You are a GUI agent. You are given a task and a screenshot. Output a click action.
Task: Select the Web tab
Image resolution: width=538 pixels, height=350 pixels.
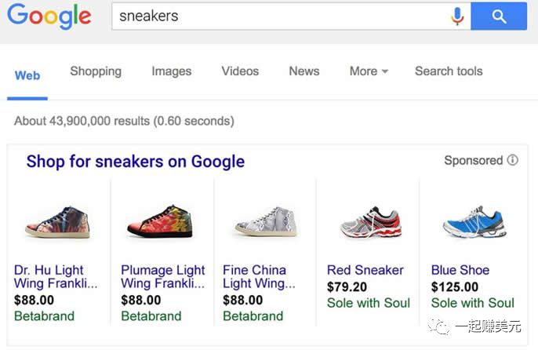27,75
